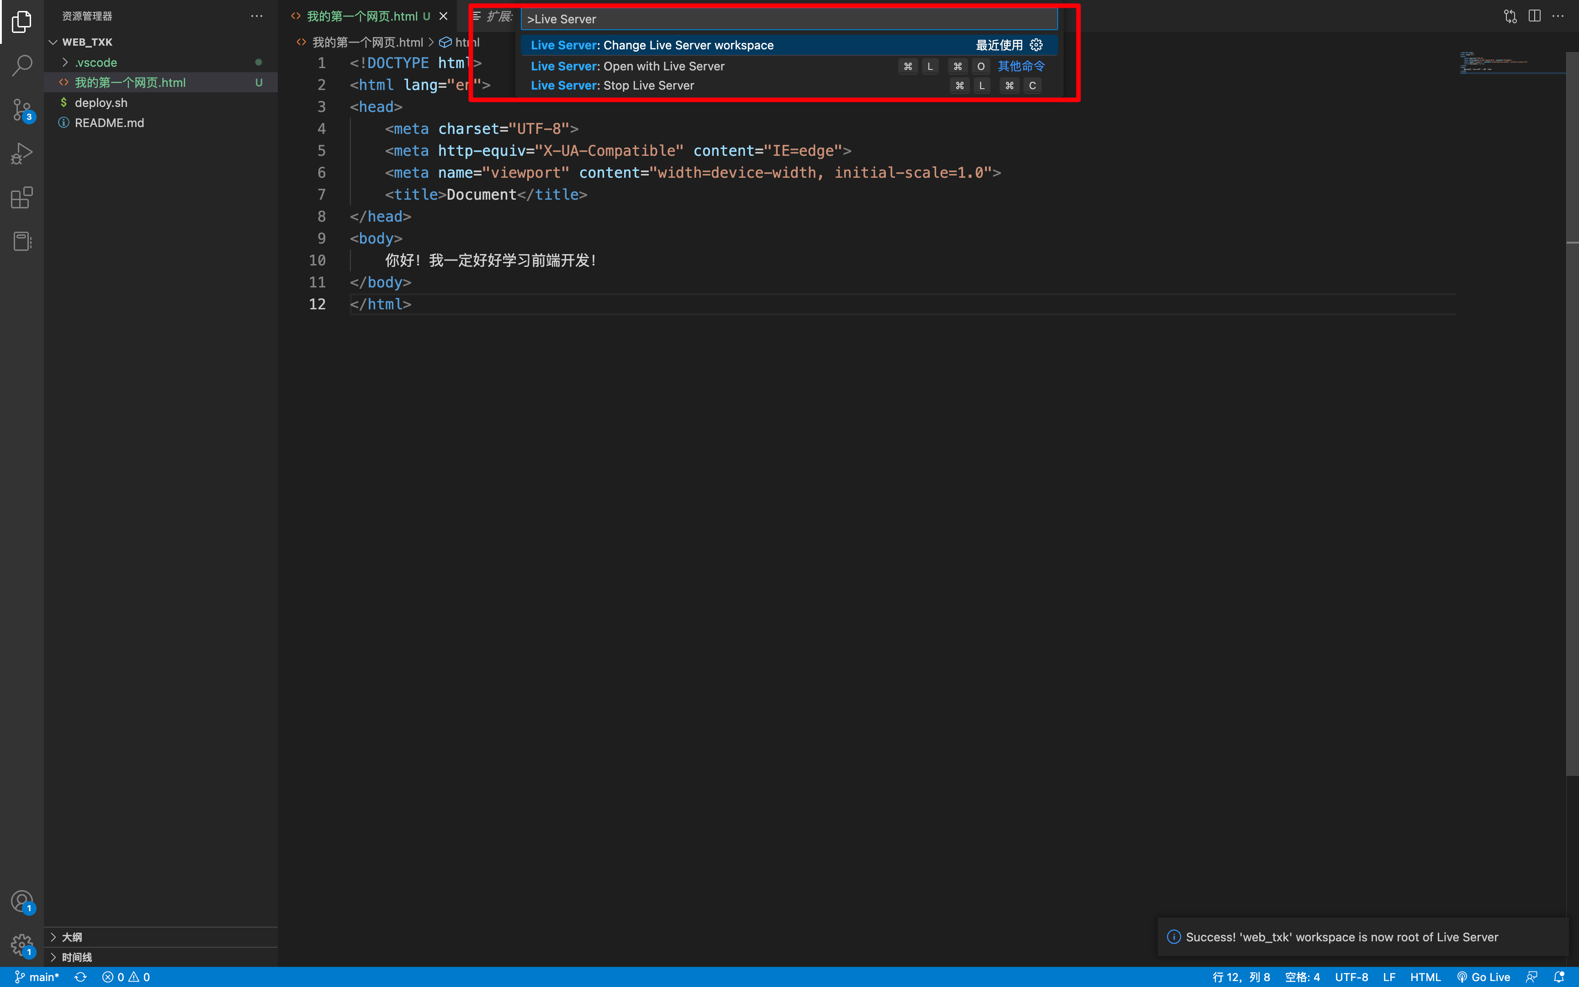Open the Manage gear in activity bar
Viewport: 1579px width, 987px height.
[21, 945]
